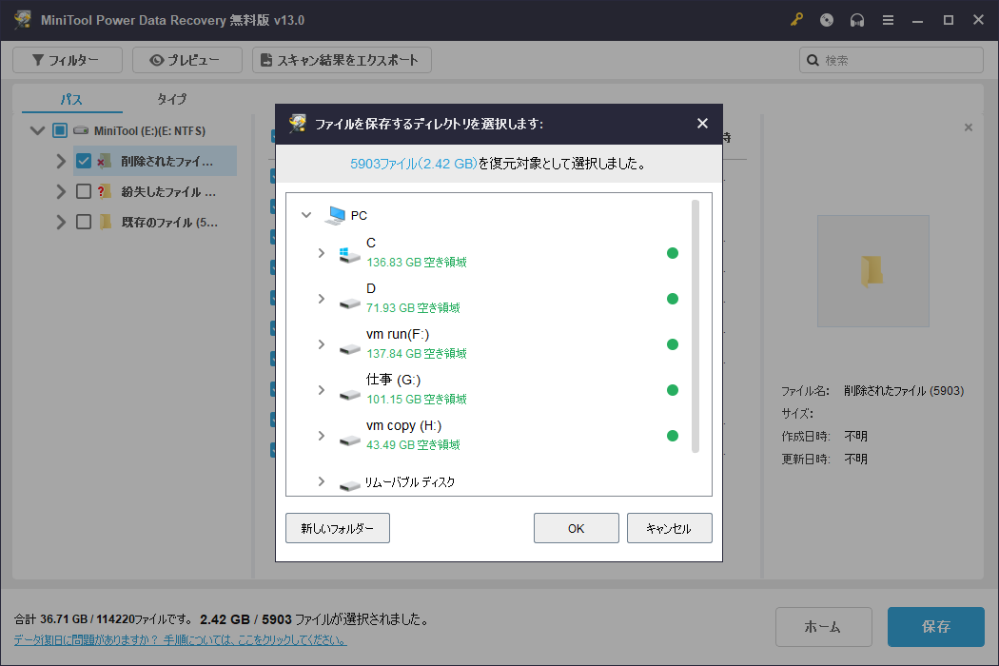Click the 削除されたファイル folder icon

pos(104,161)
